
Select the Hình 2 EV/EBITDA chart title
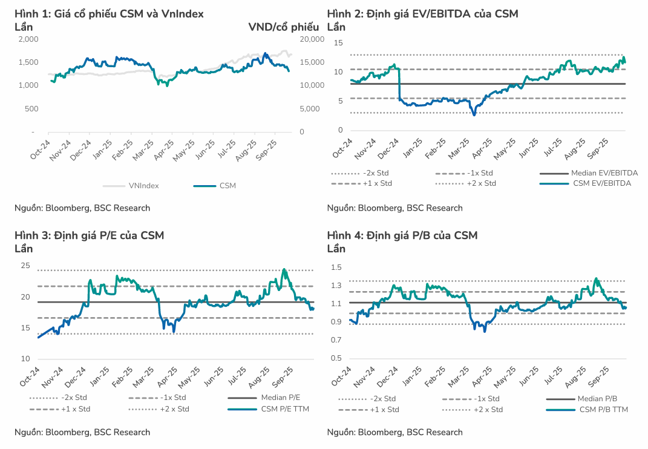(x=422, y=13)
